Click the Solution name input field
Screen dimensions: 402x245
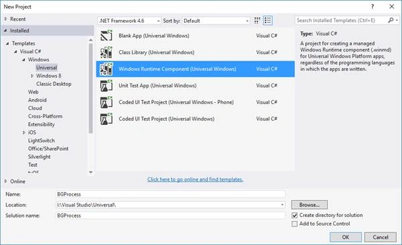coord(171,216)
